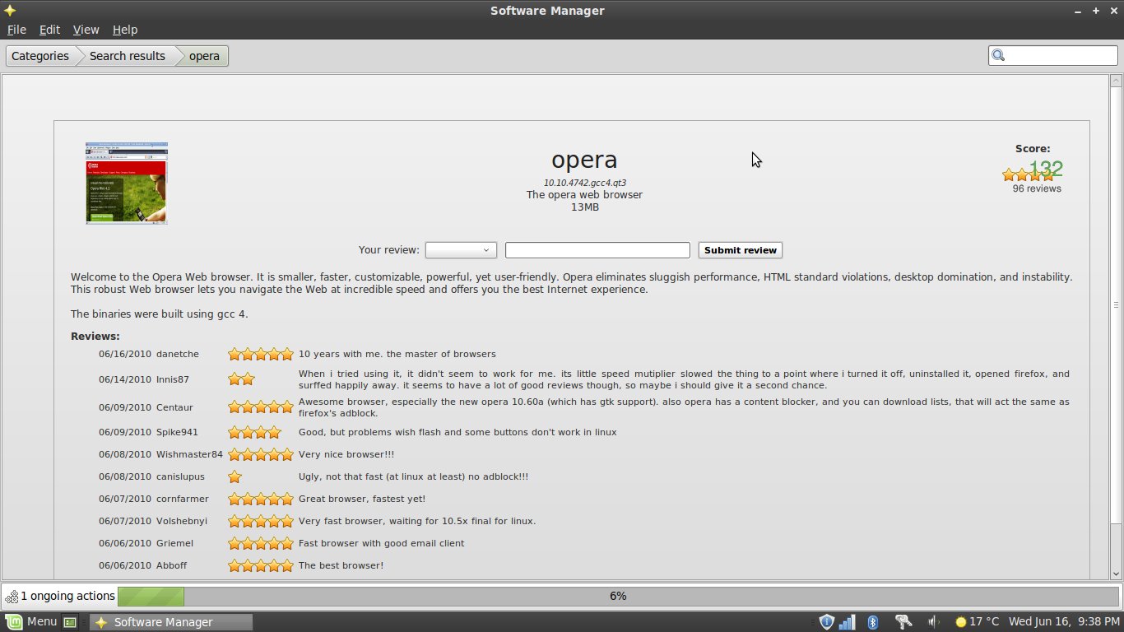Open the Help menu
This screenshot has height=632, width=1124.
[x=125, y=30]
